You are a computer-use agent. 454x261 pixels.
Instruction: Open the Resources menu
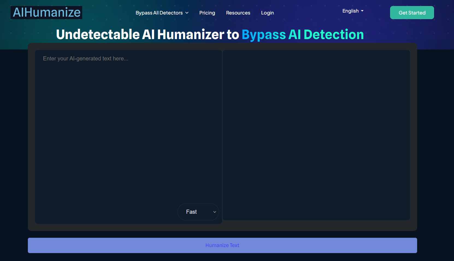[238, 13]
